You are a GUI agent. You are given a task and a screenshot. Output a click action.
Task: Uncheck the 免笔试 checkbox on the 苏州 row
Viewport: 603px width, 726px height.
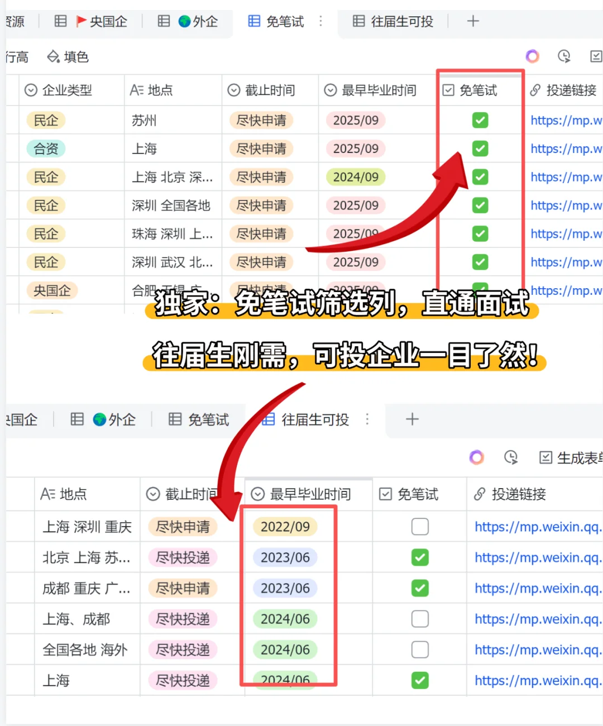(480, 120)
